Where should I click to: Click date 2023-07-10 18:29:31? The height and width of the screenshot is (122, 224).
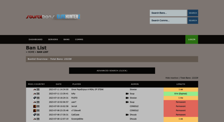tap(59, 98)
